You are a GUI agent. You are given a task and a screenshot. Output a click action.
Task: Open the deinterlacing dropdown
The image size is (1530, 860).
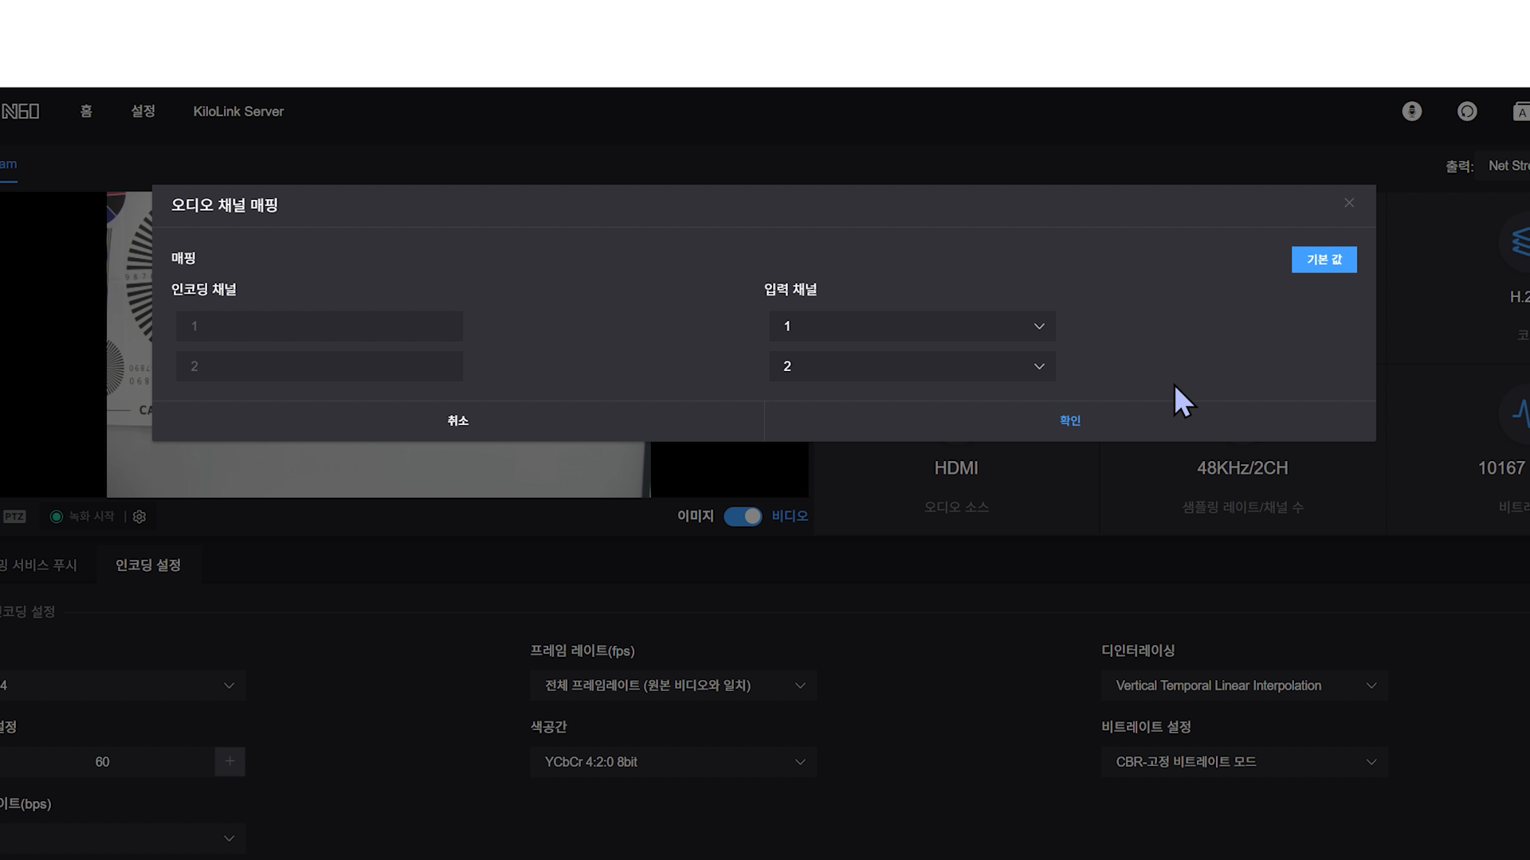pos(1244,686)
